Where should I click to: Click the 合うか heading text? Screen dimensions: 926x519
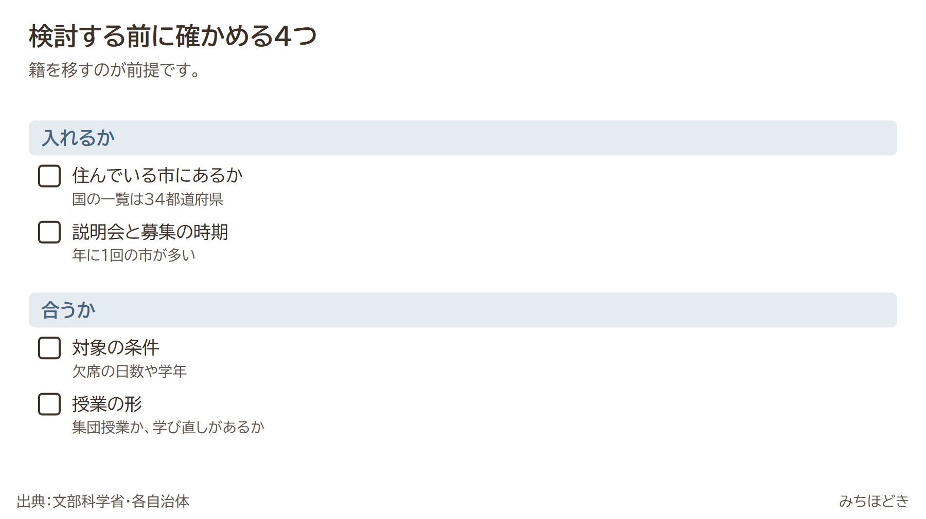68,310
